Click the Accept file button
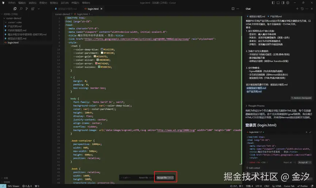The image size is (316, 188). pyautogui.click(x=165, y=177)
